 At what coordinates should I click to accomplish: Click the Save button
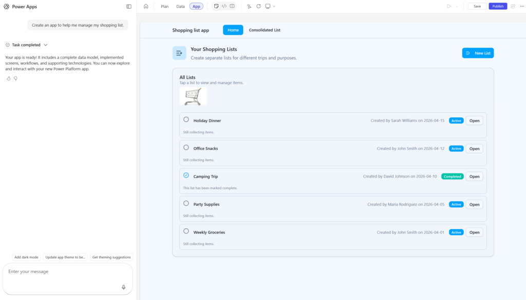[477, 6]
